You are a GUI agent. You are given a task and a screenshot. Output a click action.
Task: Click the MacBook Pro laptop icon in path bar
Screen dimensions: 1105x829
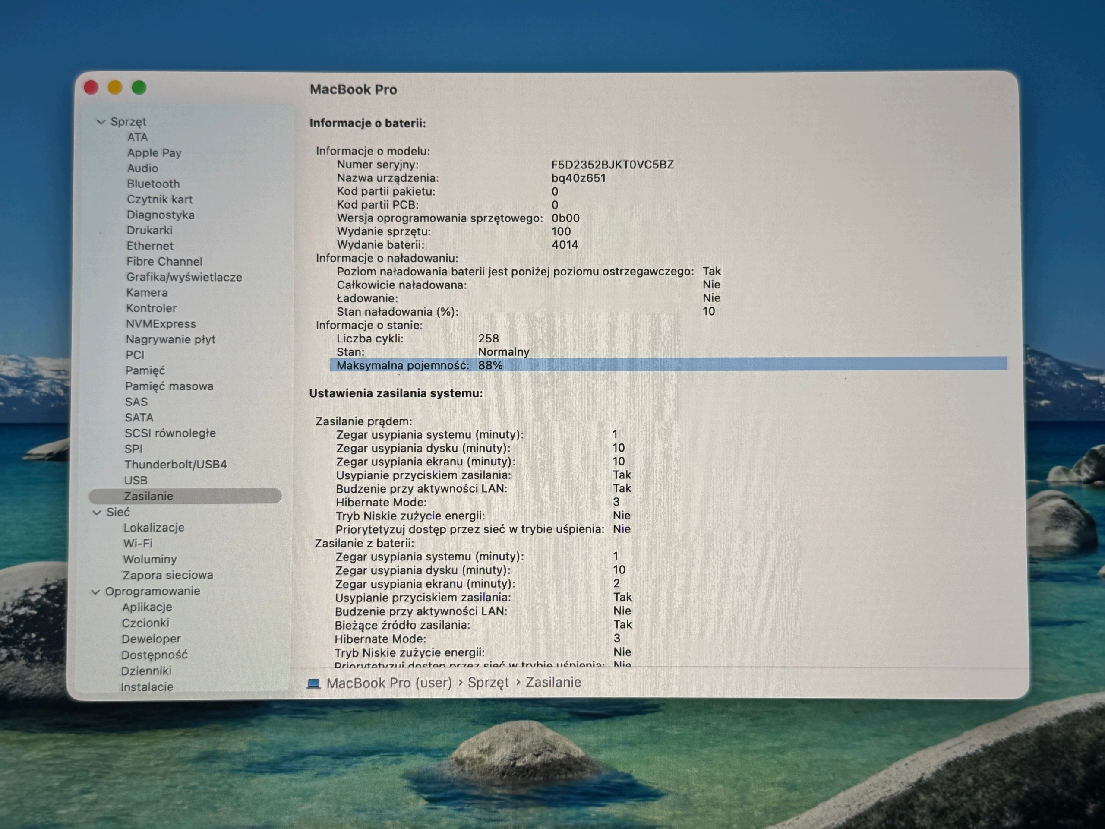coord(314,683)
